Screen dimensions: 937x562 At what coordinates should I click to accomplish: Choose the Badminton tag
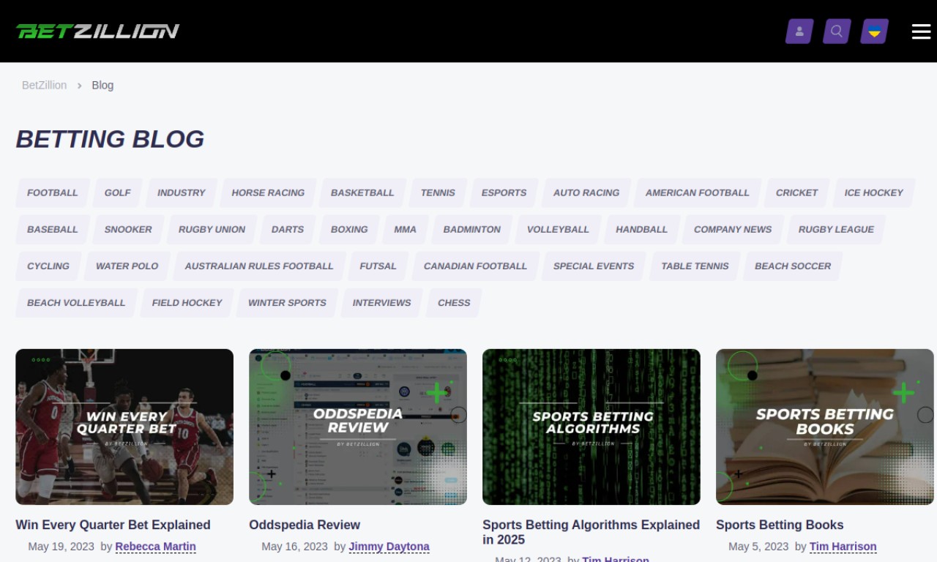click(472, 229)
